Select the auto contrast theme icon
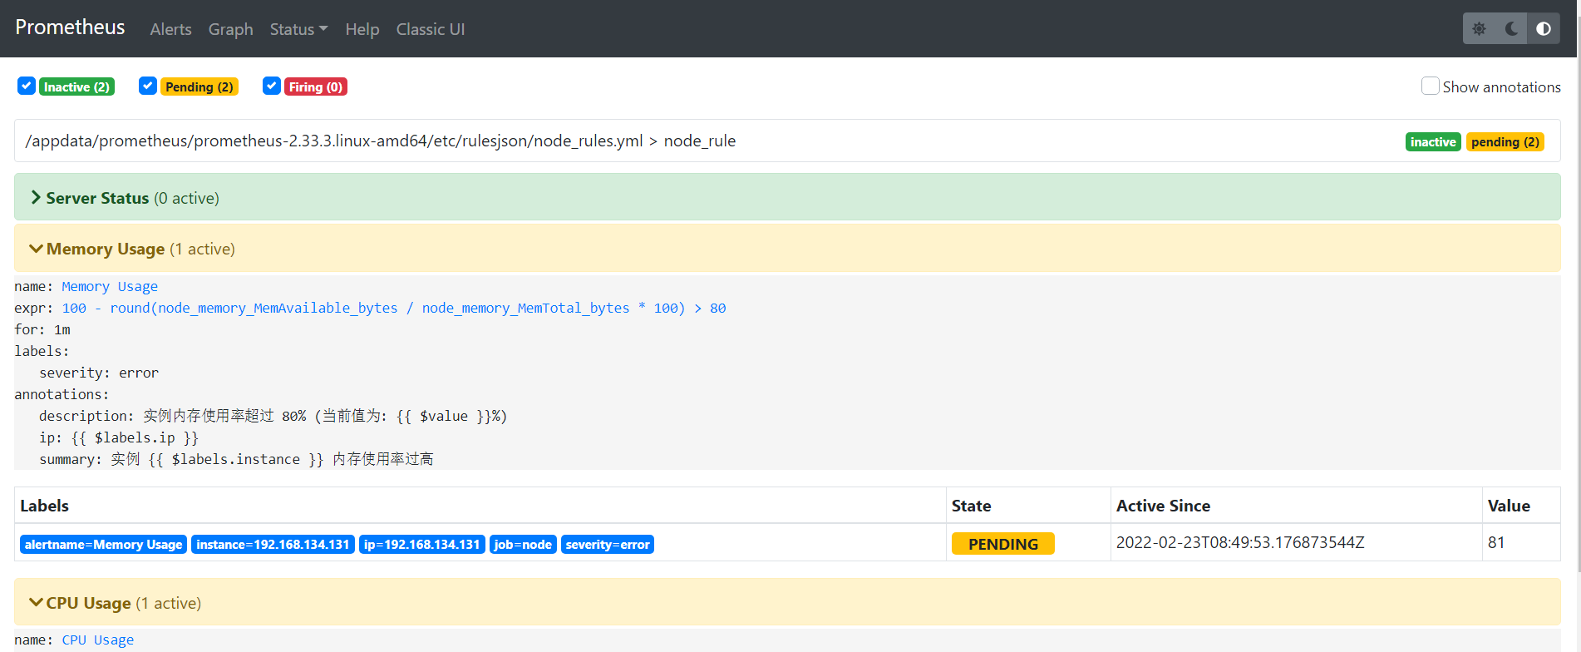This screenshot has width=1581, height=652. (x=1544, y=28)
